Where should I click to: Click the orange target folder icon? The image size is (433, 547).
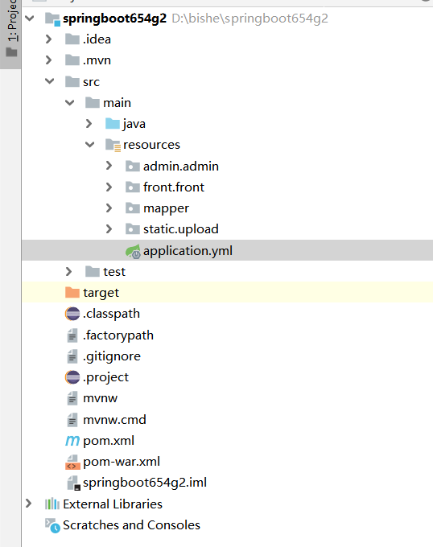click(72, 292)
